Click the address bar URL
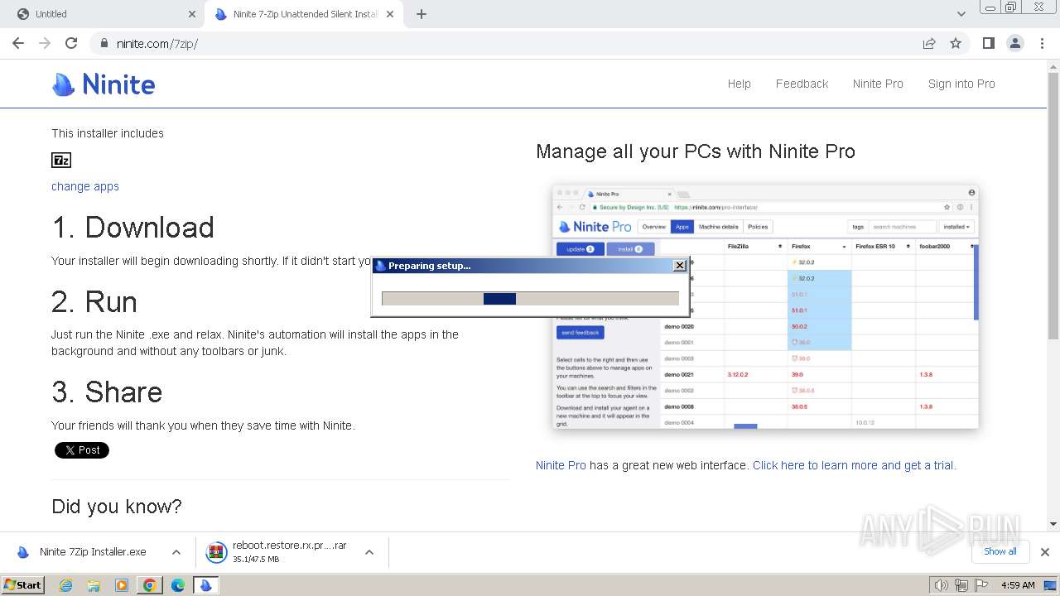This screenshot has height=596, width=1060. pos(157,44)
